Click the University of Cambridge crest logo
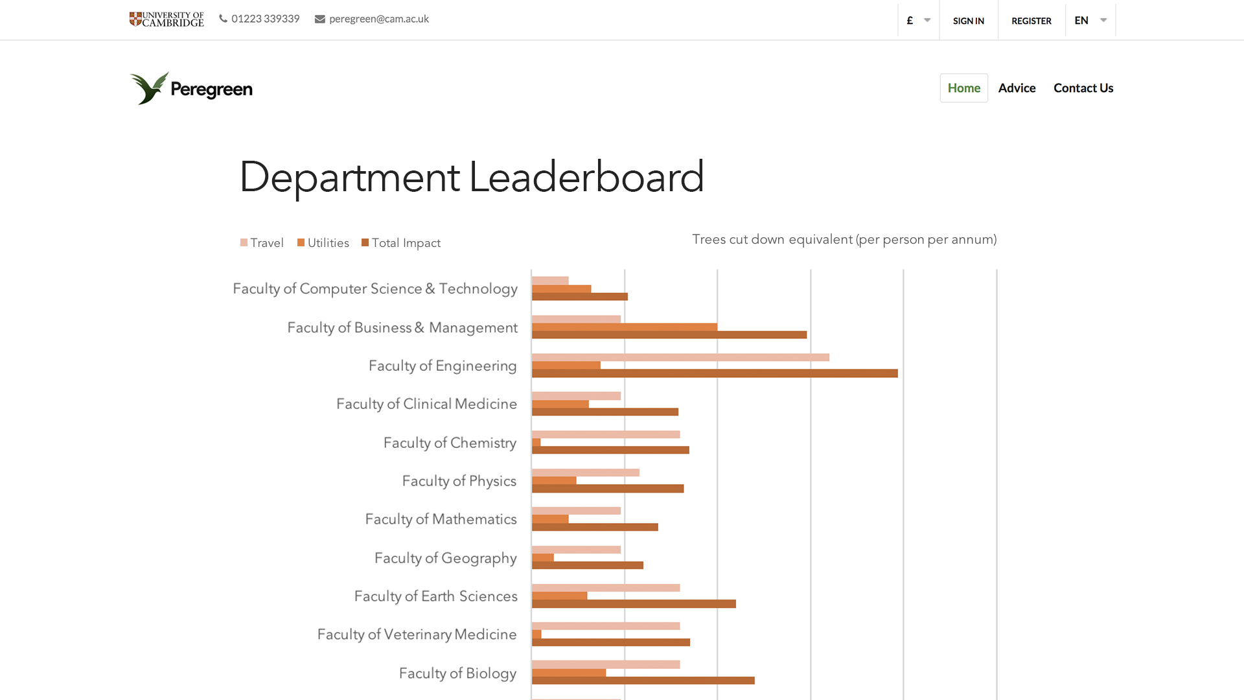Image resolution: width=1244 pixels, height=700 pixels. point(135,19)
